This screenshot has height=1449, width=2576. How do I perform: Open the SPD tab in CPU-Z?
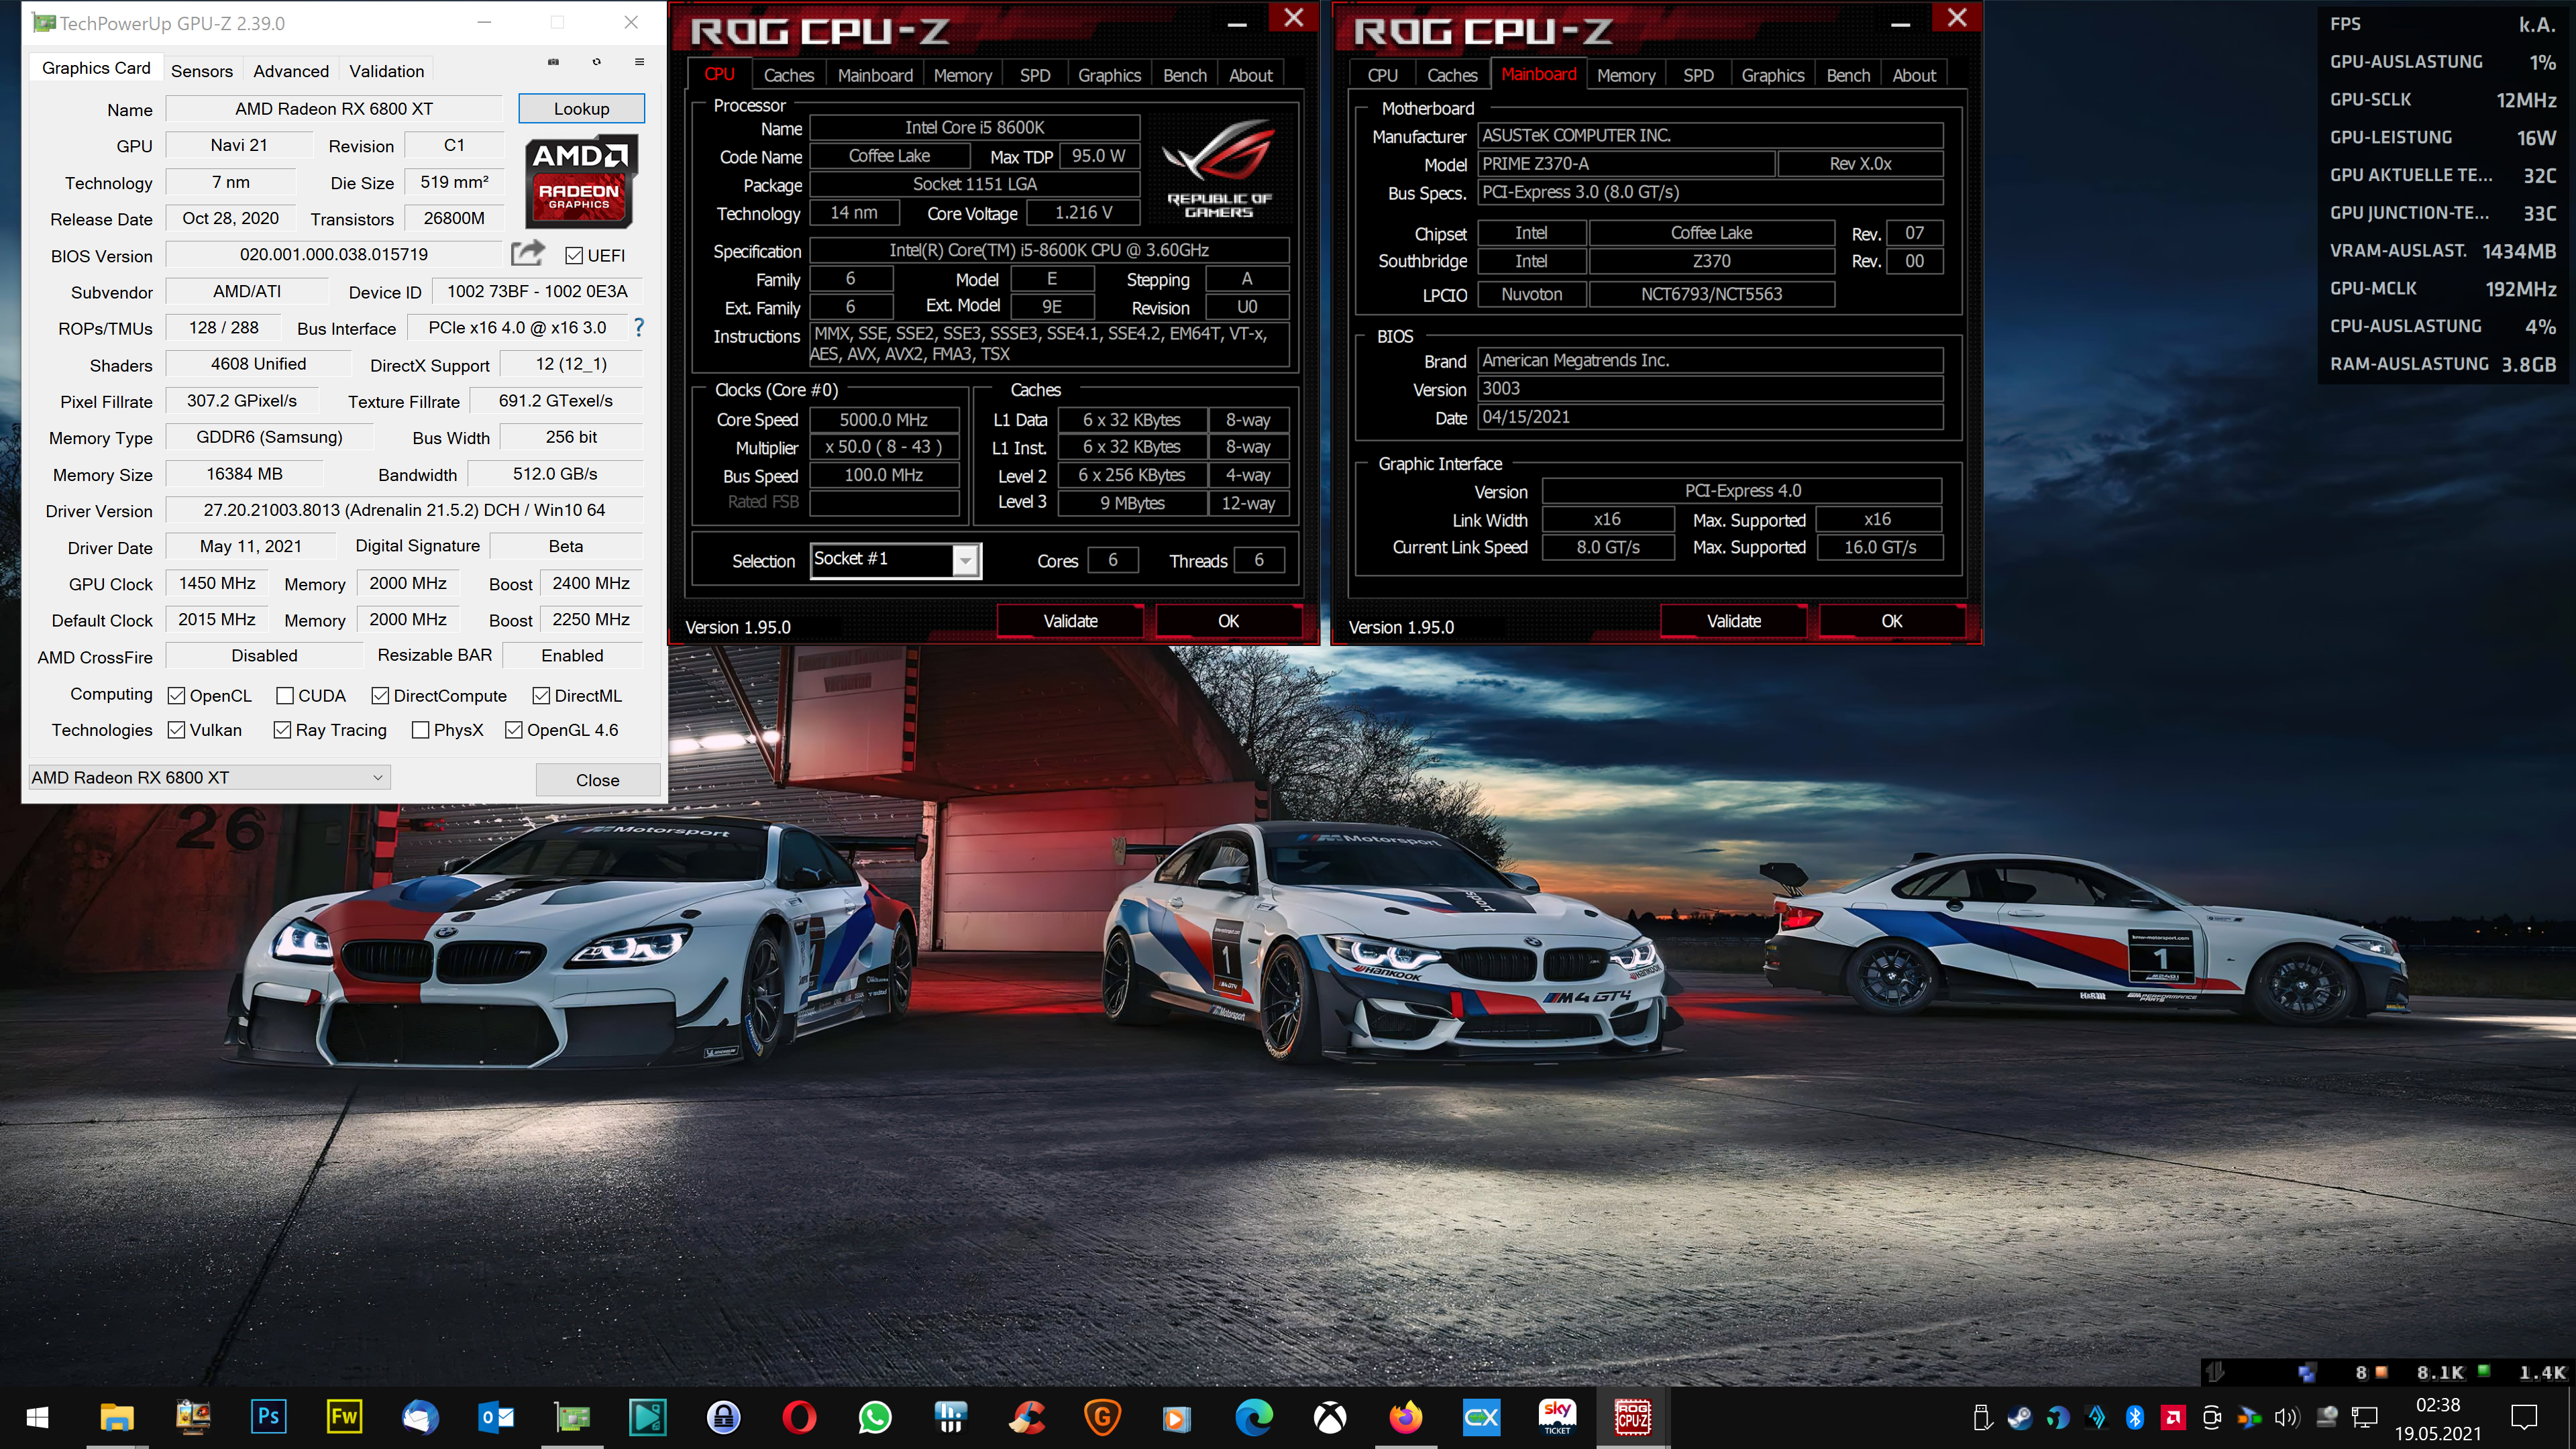(x=1035, y=74)
